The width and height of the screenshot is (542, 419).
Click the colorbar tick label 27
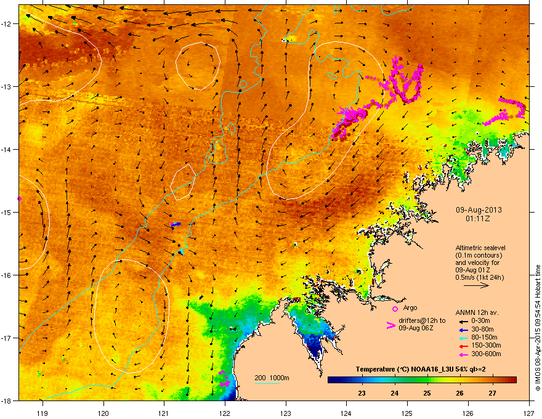(x=493, y=393)
